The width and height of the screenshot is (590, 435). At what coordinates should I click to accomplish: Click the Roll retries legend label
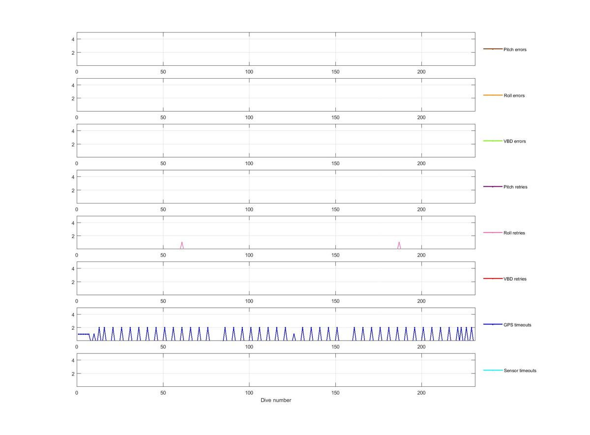514,233
